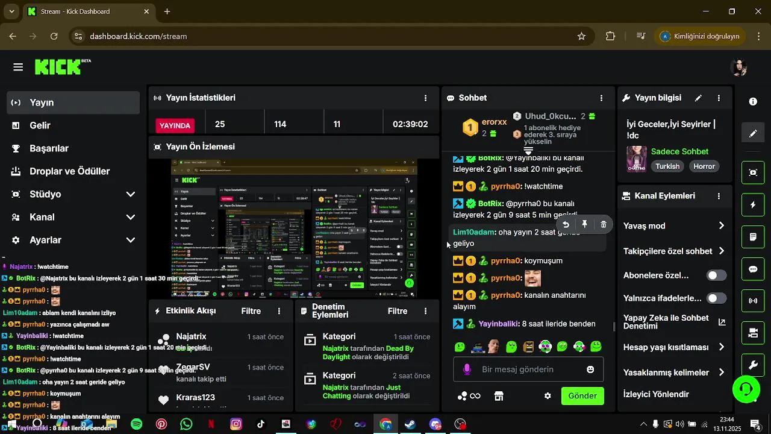Screen dimensions: 771x434
Task: Select Yayın in left sidebar
Action: tap(73, 102)
